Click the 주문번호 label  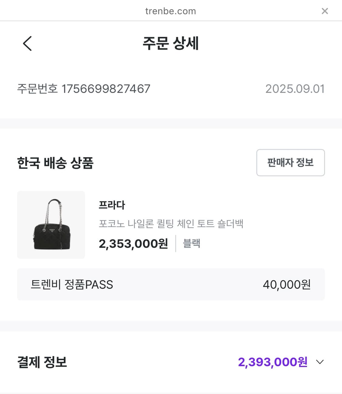[37, 89]
